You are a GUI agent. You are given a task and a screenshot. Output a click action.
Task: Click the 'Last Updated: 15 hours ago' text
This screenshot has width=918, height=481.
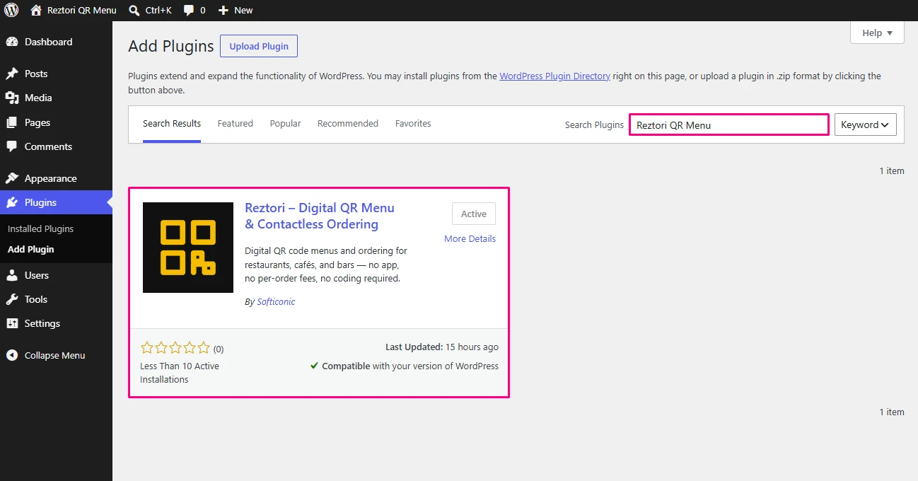442,347
